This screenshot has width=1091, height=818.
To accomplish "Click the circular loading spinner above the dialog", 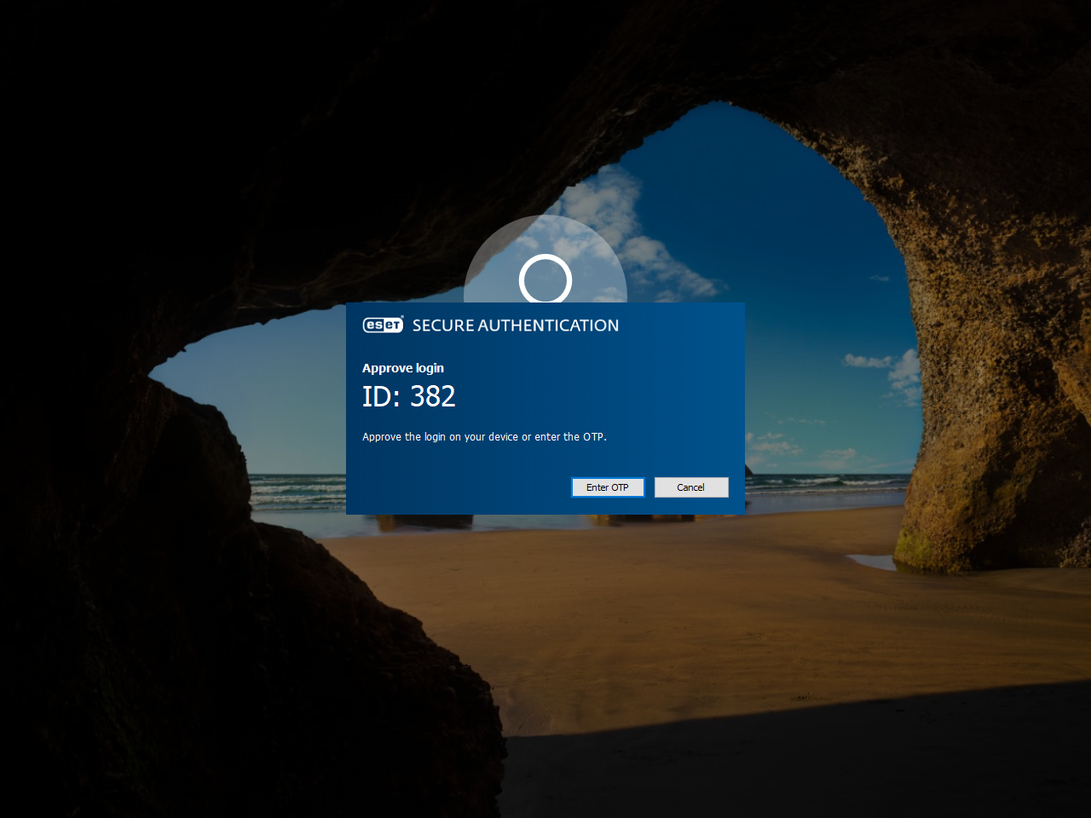I will click(545, 280).
